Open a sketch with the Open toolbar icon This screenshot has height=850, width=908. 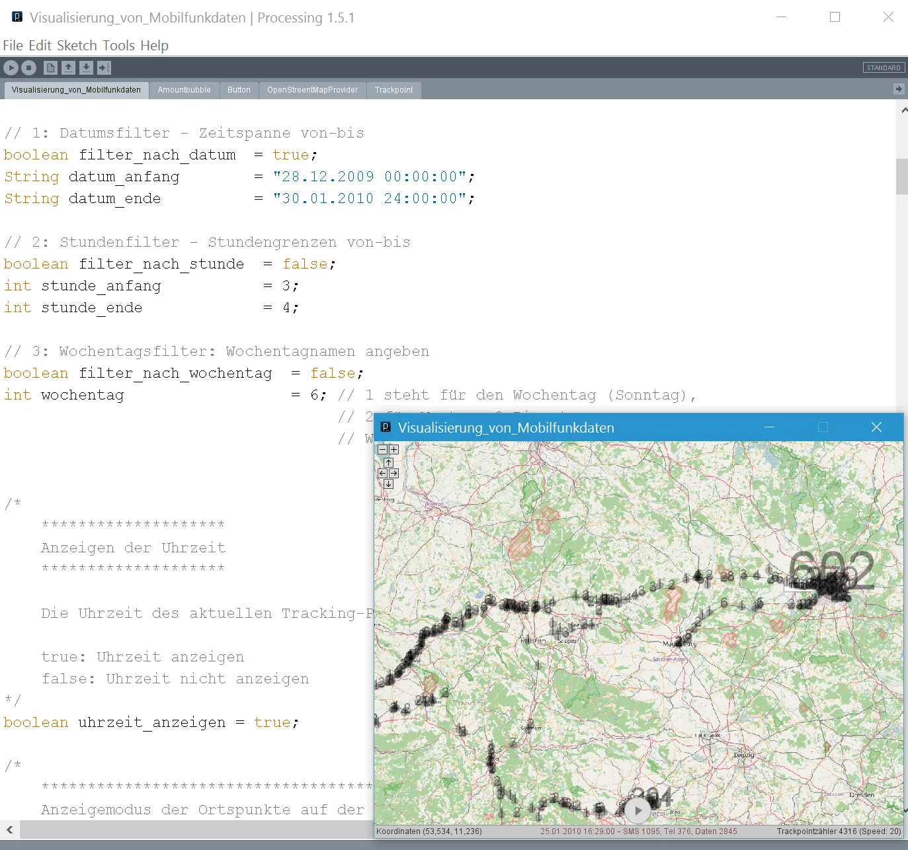[68, 67]
